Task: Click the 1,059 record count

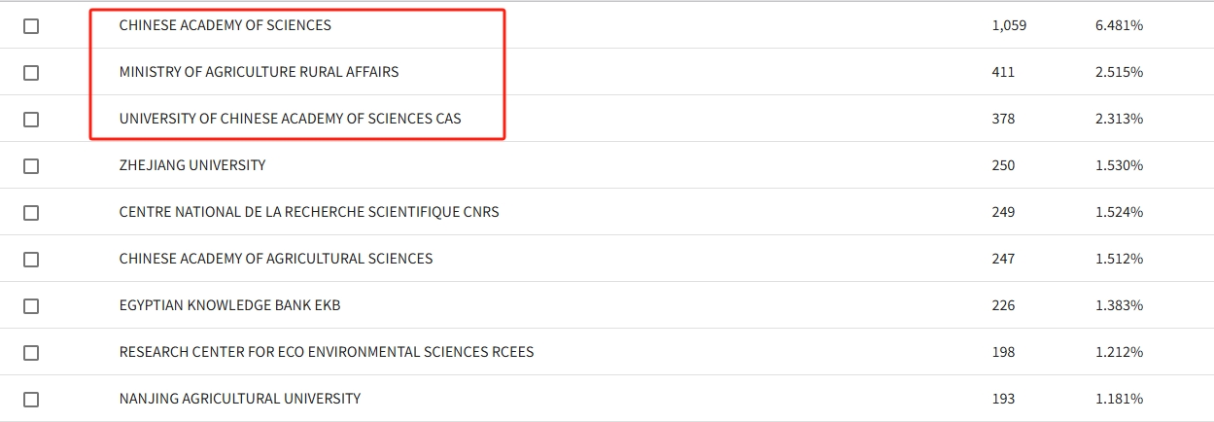Action: pos(1009,25)
